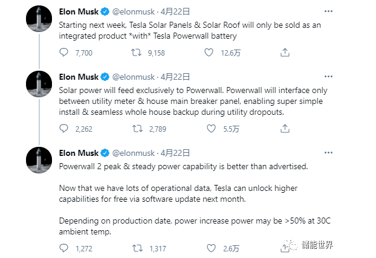
Task: Reply to the Powerwall 2 peak power tweet
Action: point(65,248)
